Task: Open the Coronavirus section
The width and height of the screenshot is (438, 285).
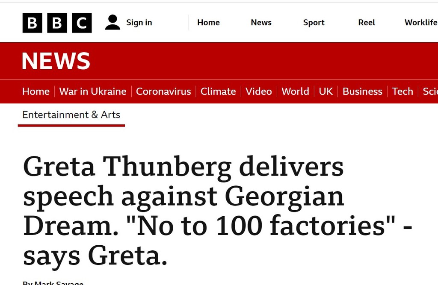Action: point(163,91)
